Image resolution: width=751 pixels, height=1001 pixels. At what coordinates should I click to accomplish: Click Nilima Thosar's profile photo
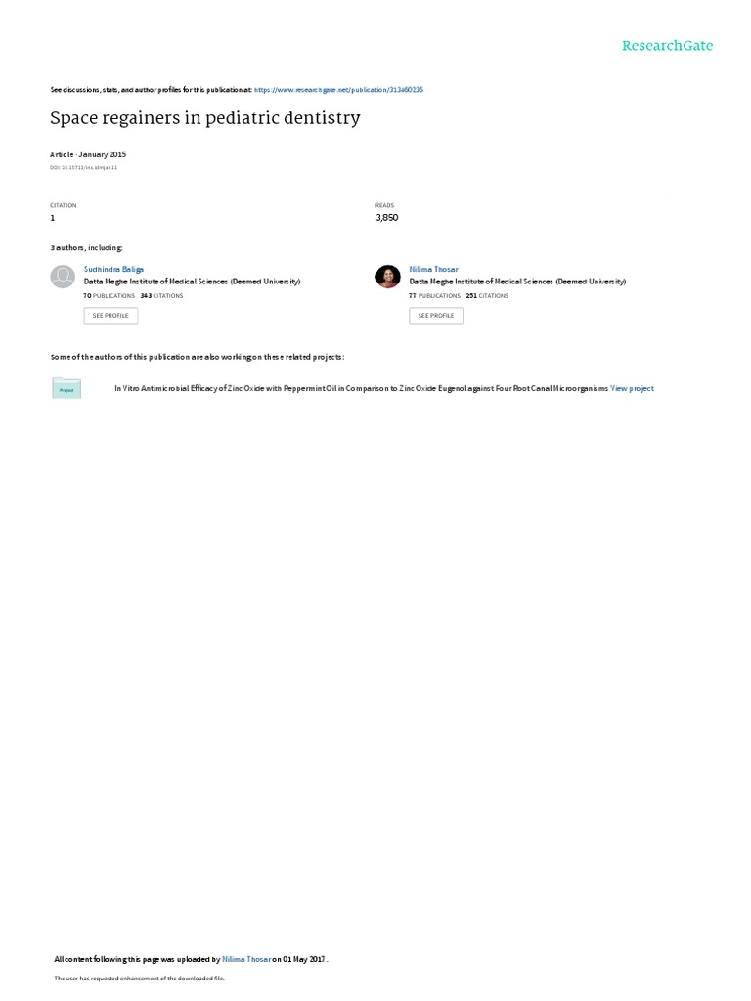click(387, 277)
